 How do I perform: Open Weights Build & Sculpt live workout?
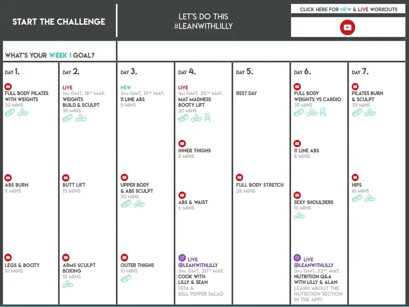coord(81,102)
